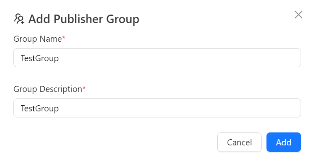
Task: Click the Group Description field label
Action: 48,89
